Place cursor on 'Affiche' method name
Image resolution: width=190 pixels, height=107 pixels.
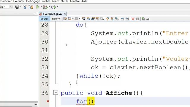click(119, 93)
